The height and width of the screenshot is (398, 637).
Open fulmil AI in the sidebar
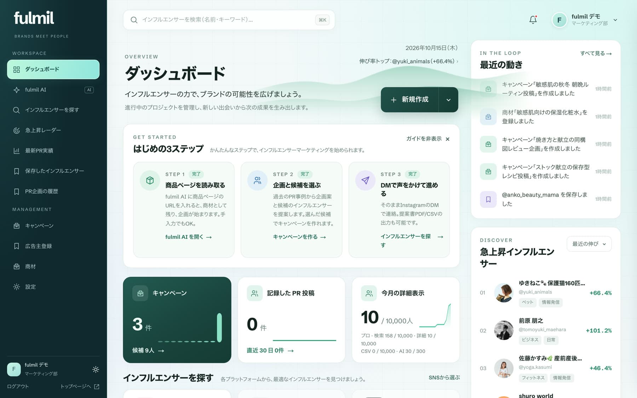click(x=53, y=90)
